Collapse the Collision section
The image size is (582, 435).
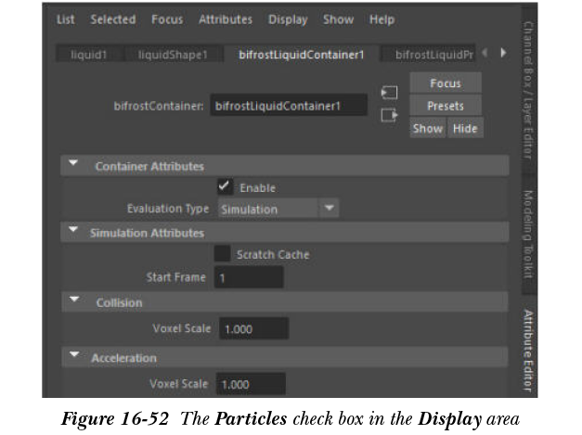[x=73, y=302]
